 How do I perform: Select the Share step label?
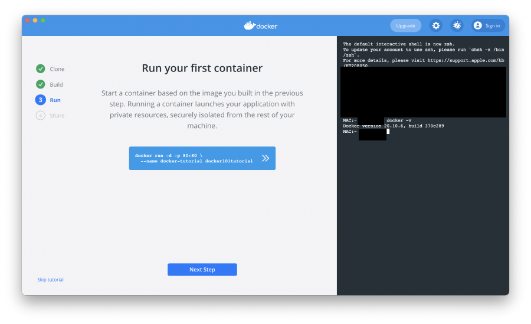click(57, 116)
